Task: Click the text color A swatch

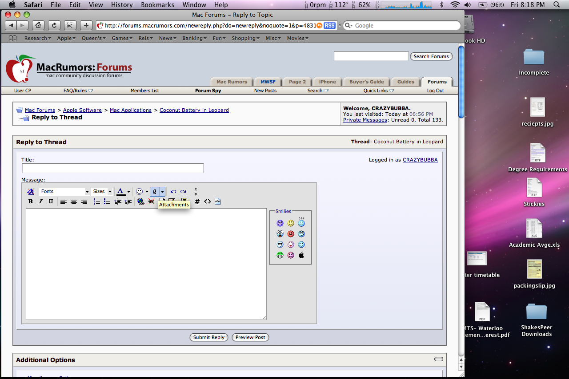Action: (x=120, y=192)
